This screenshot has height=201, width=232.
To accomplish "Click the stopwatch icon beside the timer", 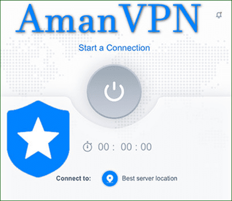I will [x=87, y=146].
